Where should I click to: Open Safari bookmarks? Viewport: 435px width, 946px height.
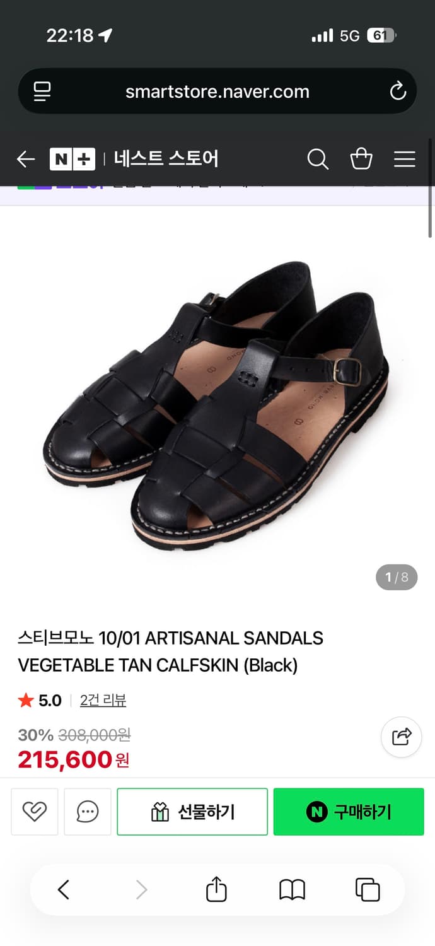pyautogui.click(x=292, y=890)
